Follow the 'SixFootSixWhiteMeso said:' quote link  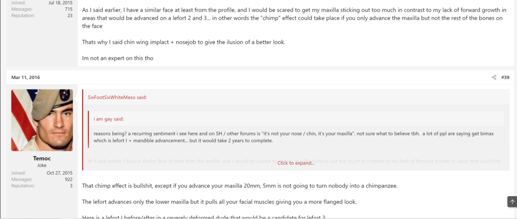coord(117,97)
